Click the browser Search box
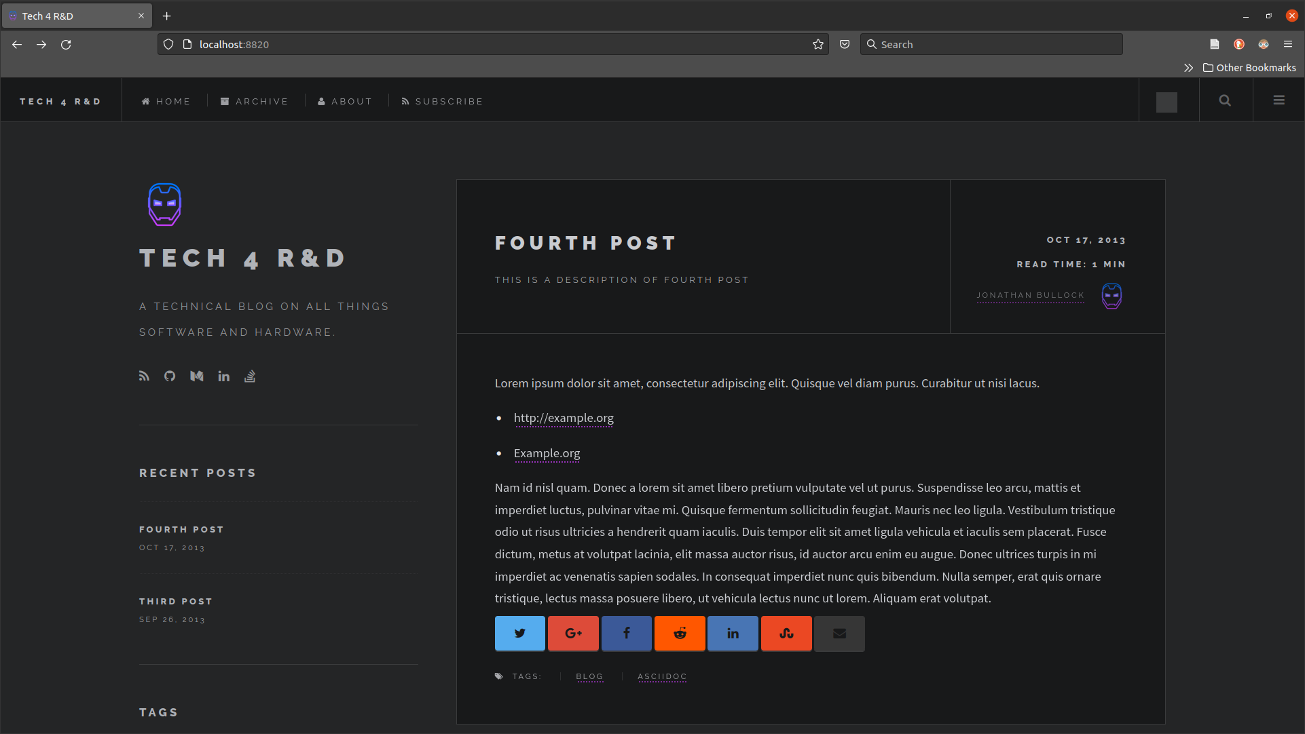This screenshot has height=734, width=1305. (x=991, y=44)
